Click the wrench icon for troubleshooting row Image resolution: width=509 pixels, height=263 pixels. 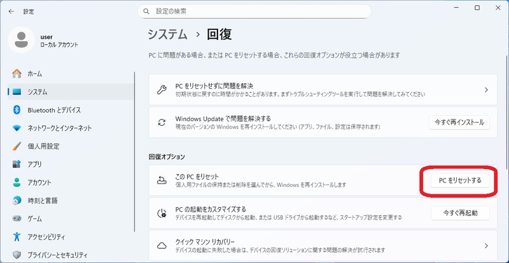162,90
